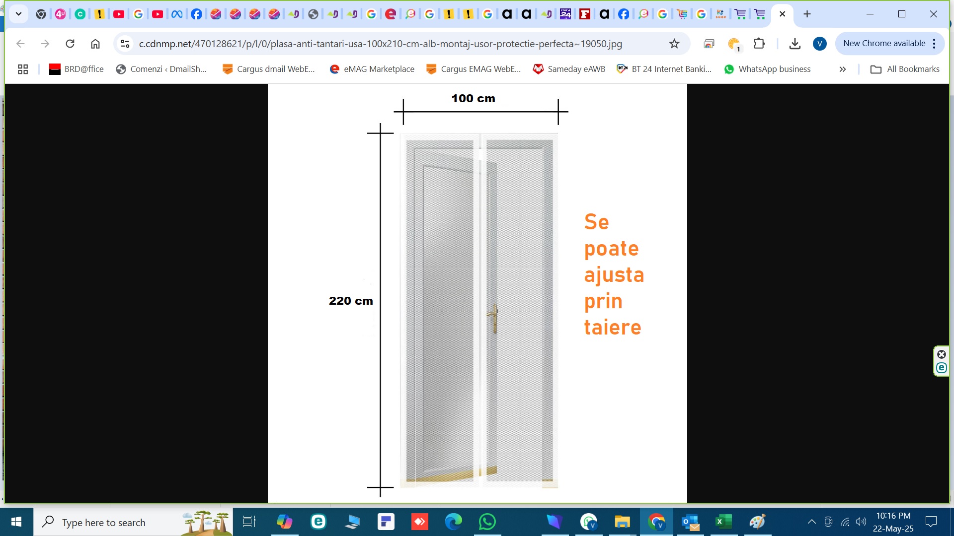Open the Windows notification center
The image size is (954, 536).
point(931,522)
